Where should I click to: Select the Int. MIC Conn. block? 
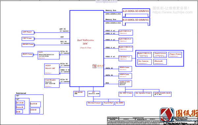coord(126,94)
